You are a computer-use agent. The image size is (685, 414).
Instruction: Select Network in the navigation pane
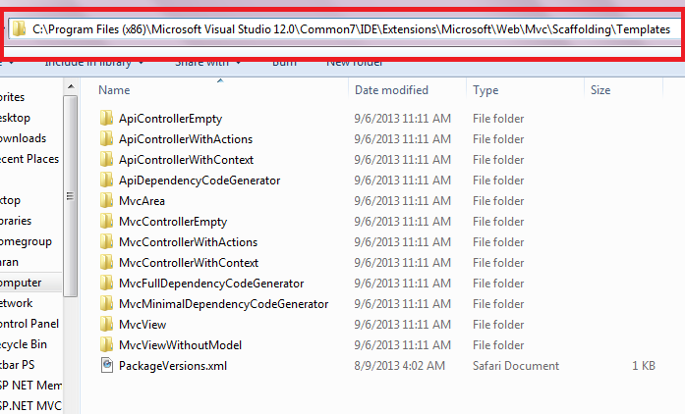pyautogui.click(x=16, y=303)
